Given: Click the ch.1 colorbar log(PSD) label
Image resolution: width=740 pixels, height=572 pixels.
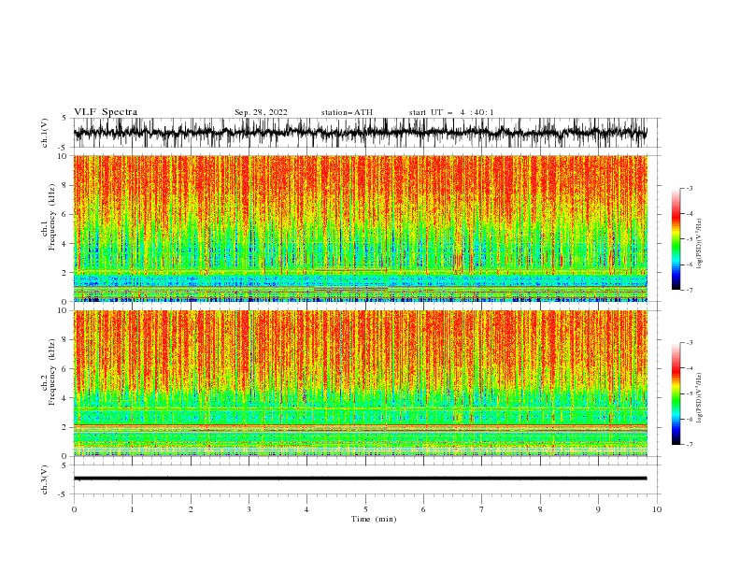Looking at the screenshot, I should tap(699, 244).
